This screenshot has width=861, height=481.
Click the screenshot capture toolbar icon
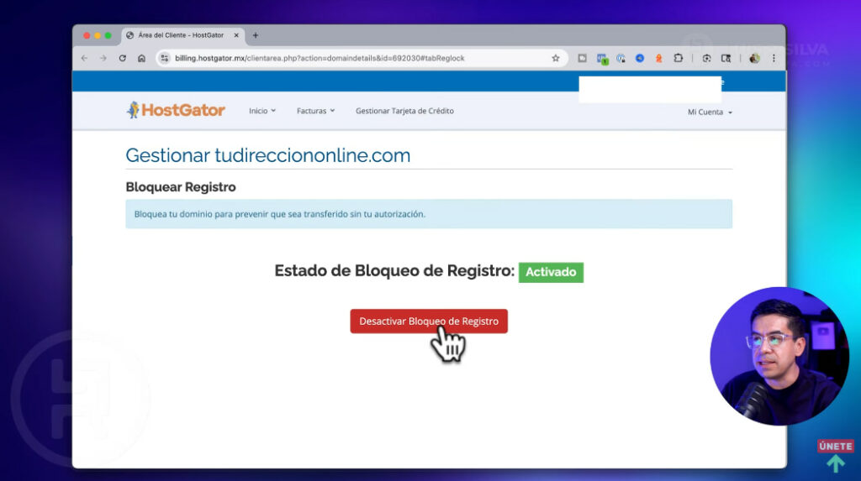706,58
